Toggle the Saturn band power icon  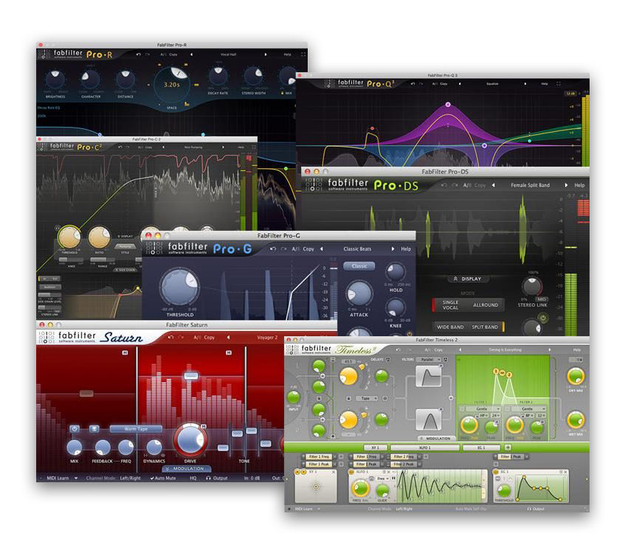coord(75,428)
